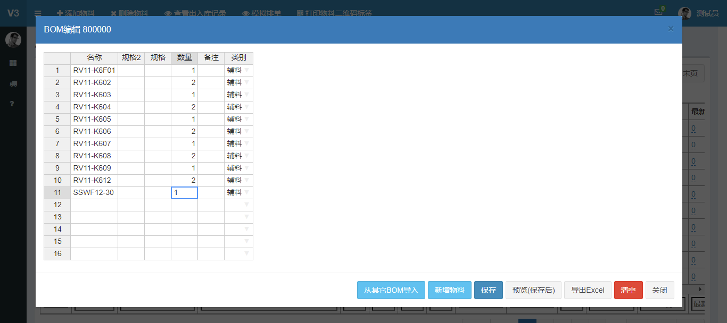
Task: Click the 测试员 user avatar in the top bar
Action: click(x=684, y=13)
